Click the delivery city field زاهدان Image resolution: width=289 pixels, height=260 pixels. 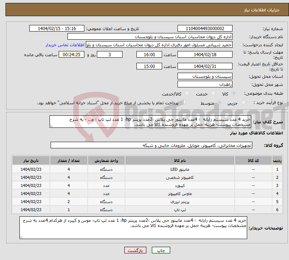pos(205,84)
